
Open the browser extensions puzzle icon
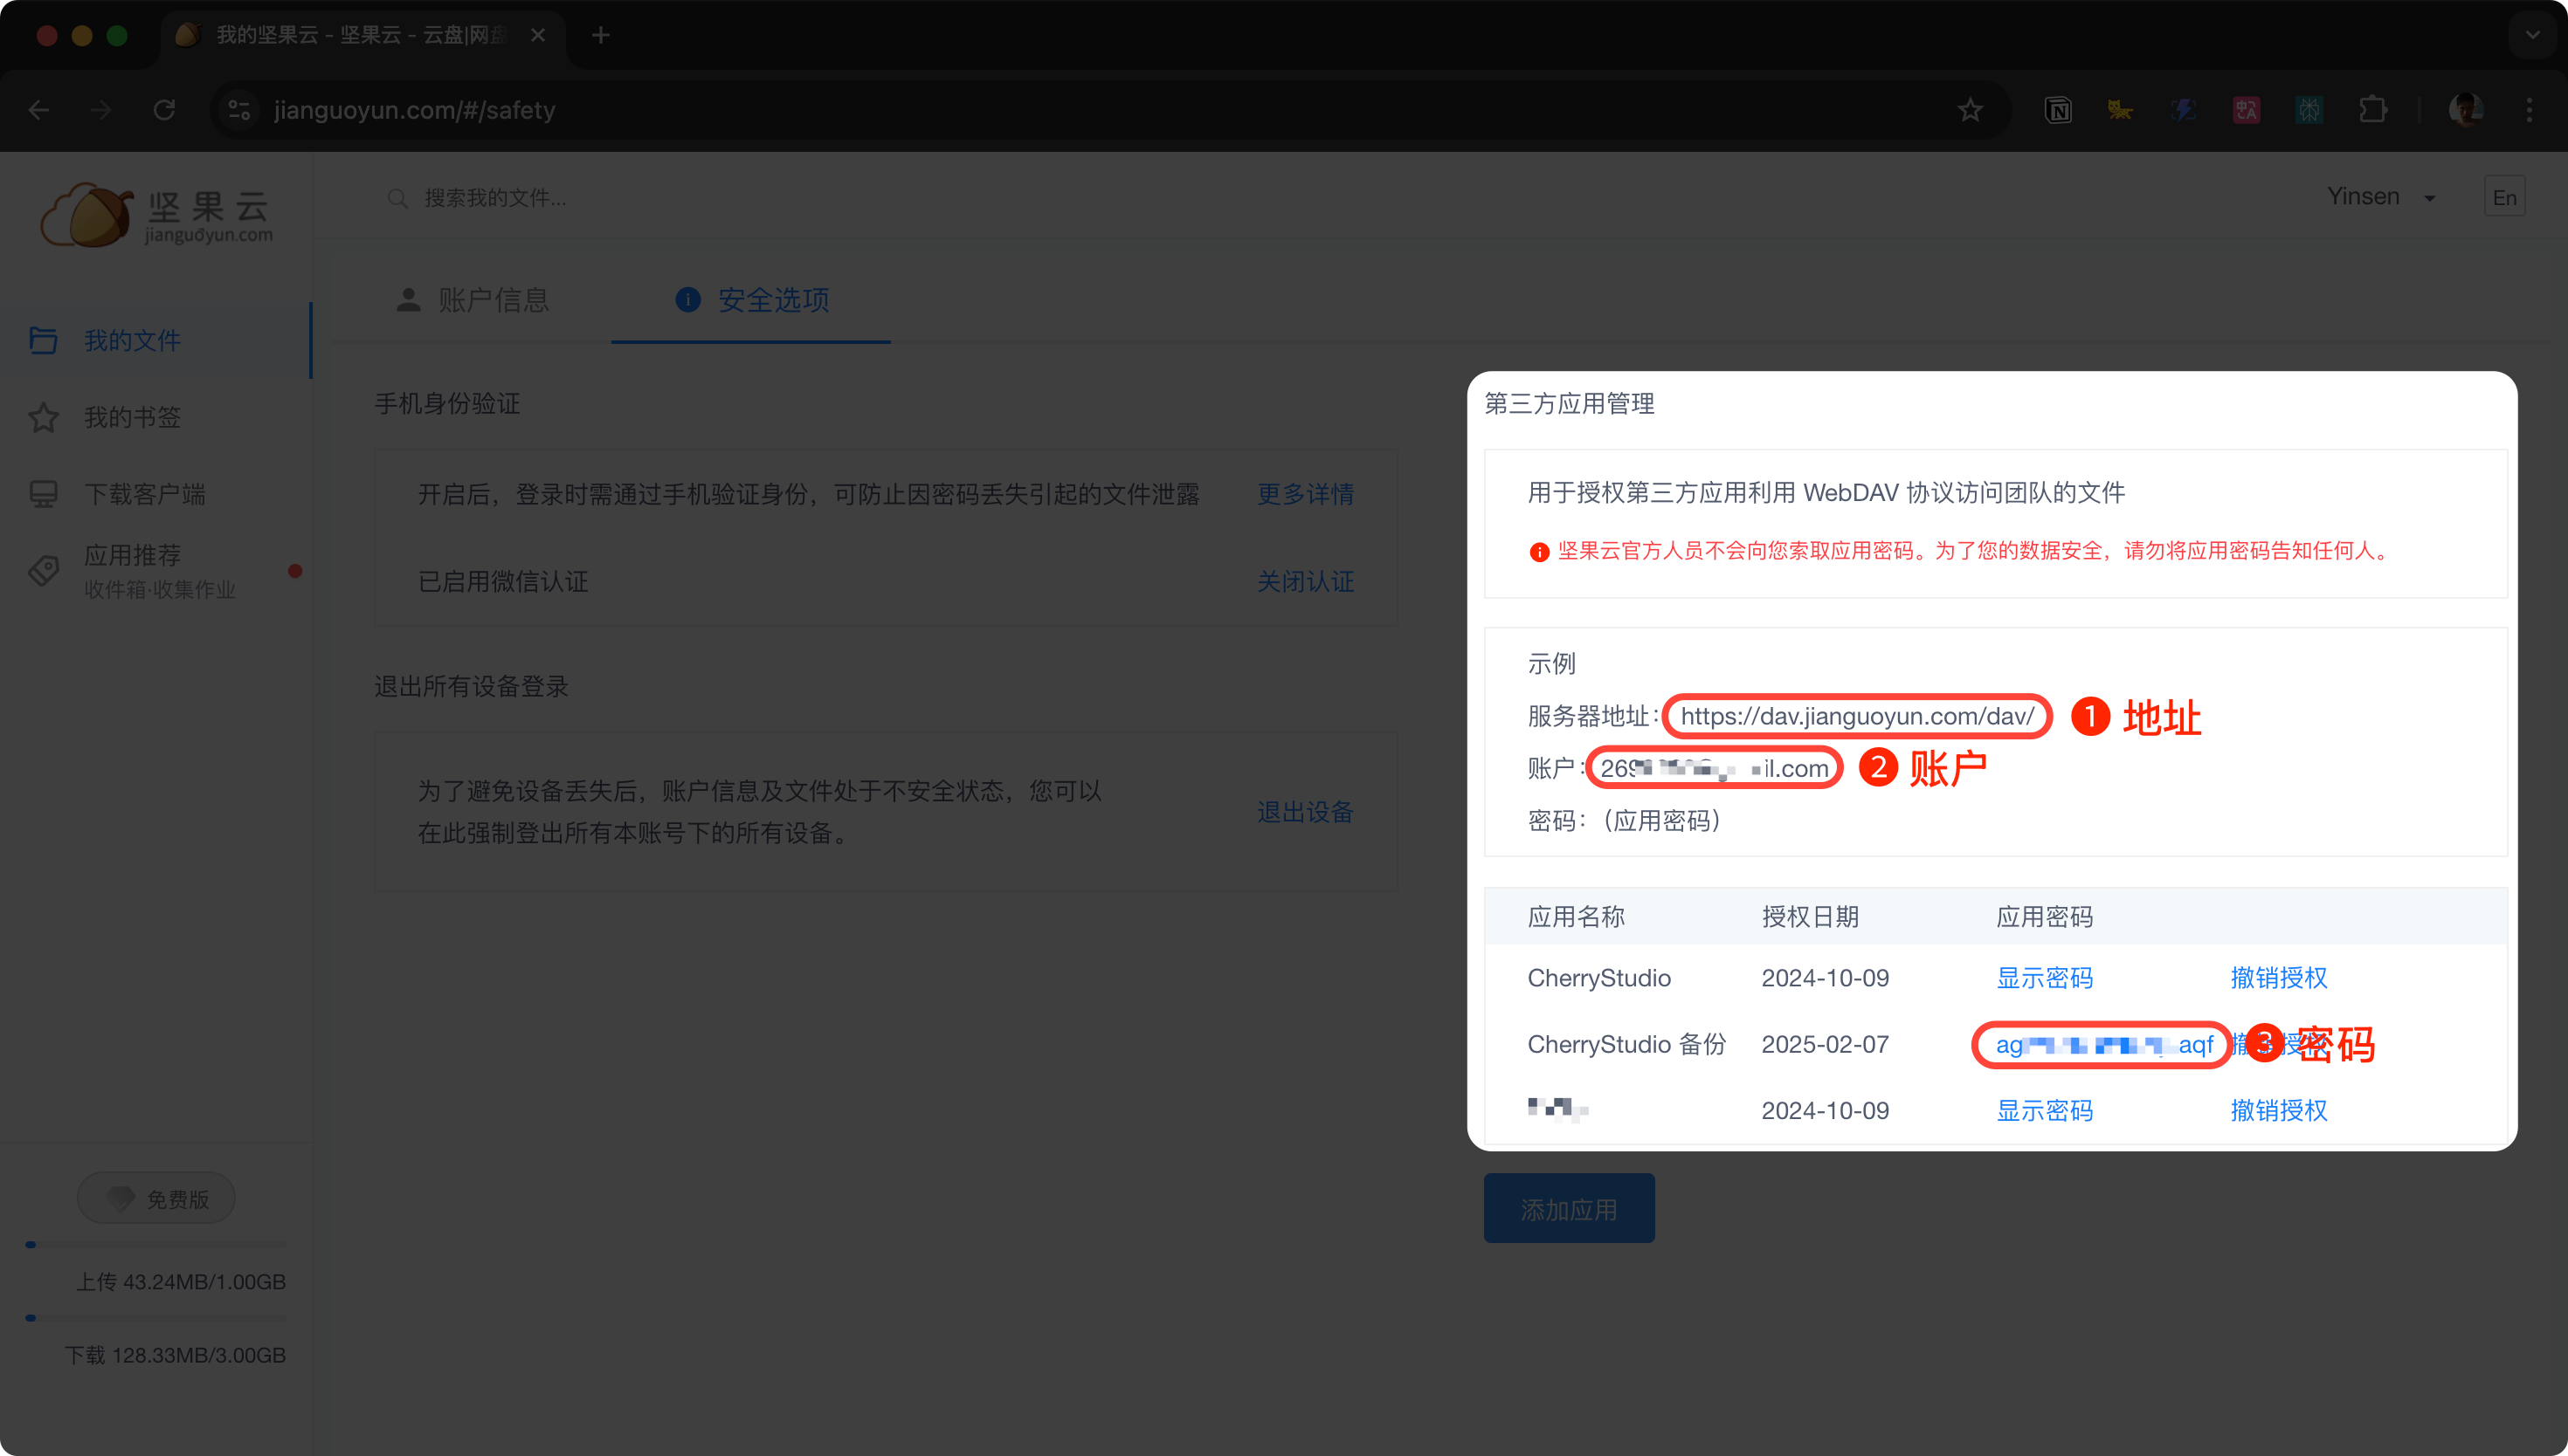2373,110
